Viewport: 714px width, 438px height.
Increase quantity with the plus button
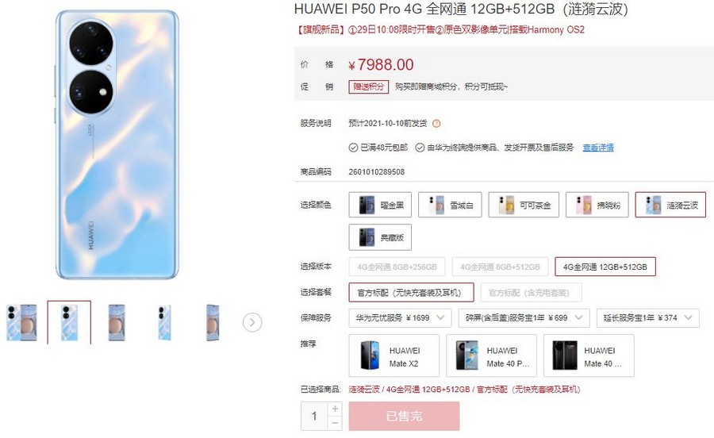pos(335,409)
